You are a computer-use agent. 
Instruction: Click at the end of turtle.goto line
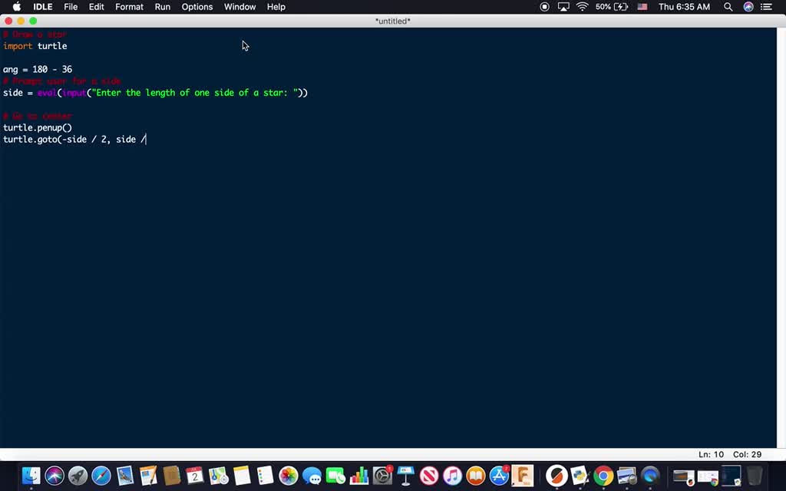point(146,140)
